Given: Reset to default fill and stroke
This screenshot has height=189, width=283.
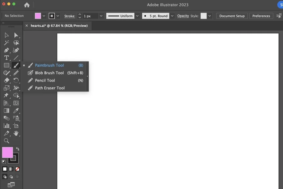Looking at the screenshot, I should pos(3,162).
